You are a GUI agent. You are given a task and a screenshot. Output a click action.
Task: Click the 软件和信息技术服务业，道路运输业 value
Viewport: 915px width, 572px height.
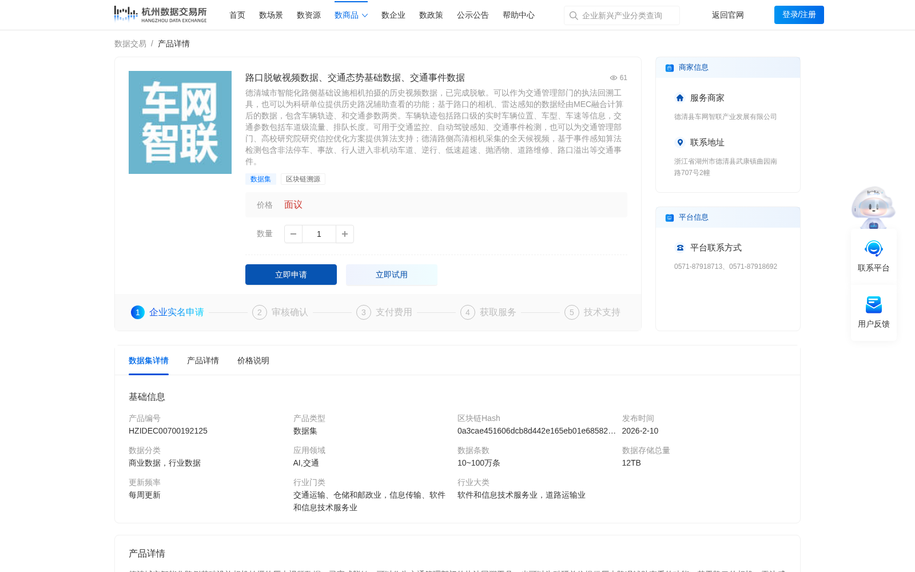[x=522, y=495]
